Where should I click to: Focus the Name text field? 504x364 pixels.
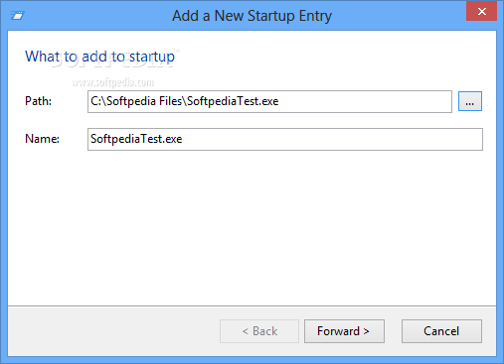click(x=285, y=139)
